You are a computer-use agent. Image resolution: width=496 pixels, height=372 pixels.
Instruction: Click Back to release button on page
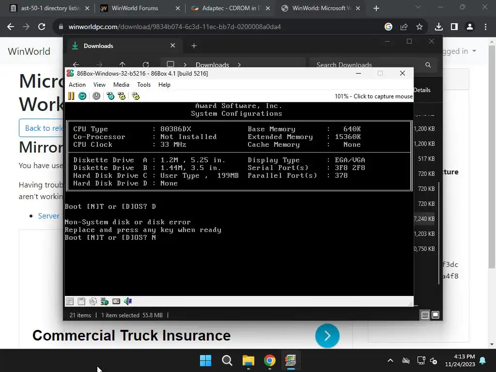pyautogui.click(x=41, y=128)
